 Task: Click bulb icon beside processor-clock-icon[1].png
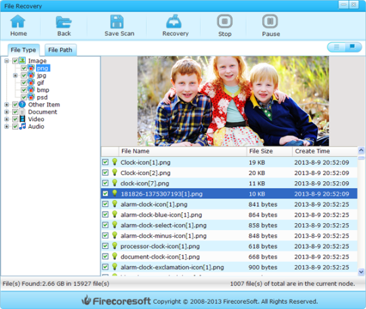pos(115,245)
